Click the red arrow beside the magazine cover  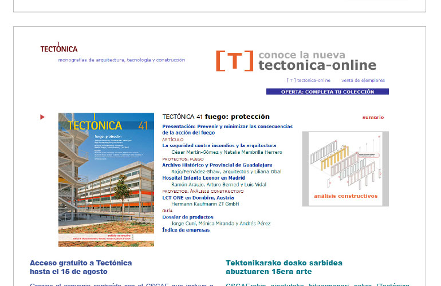coord(42,117)
